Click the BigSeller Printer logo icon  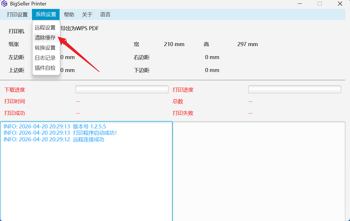tap(4, 4)
